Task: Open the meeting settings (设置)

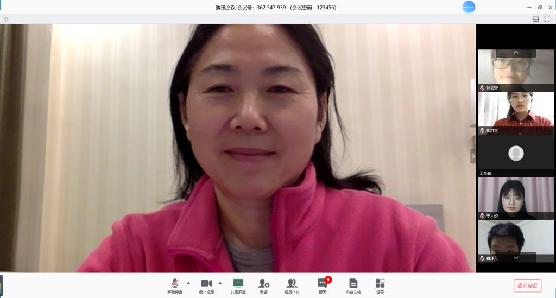Action: pos(380,286)
